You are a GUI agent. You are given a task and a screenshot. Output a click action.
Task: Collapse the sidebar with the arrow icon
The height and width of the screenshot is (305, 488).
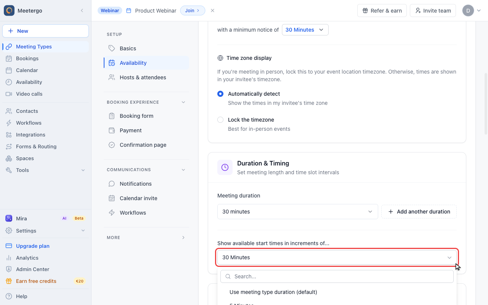click(x=82, y=11)
